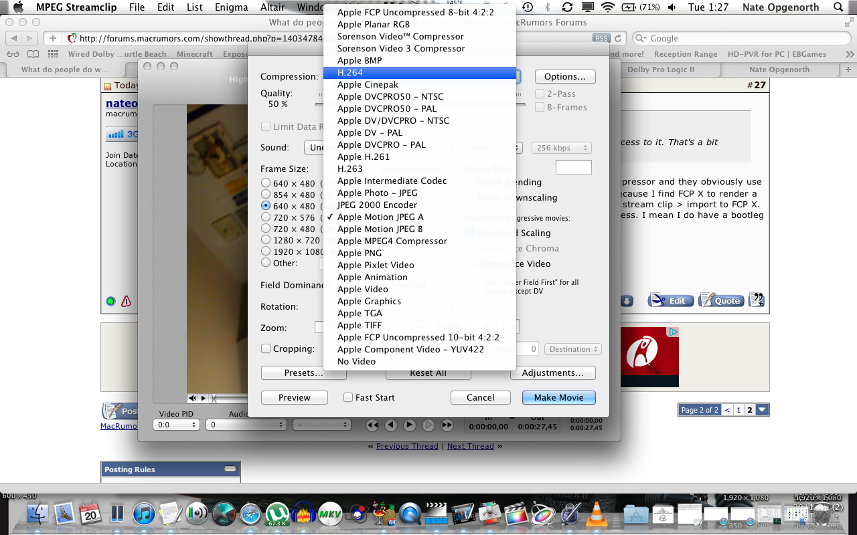Open Finder from the dock
857x535 pixels.
[x=37, y=514]
